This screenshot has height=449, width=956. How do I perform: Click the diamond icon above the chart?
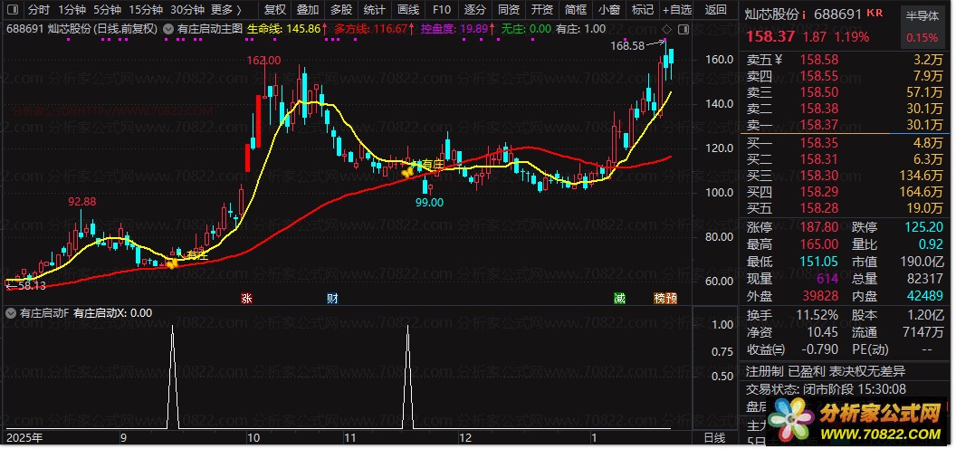coord(667,29)
